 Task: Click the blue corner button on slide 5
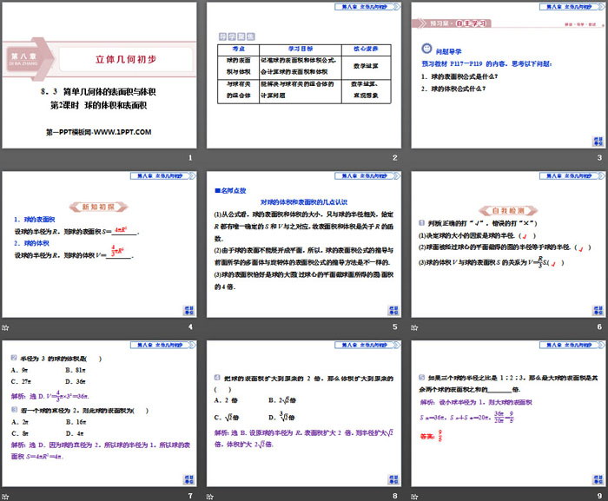coord(393,310)
